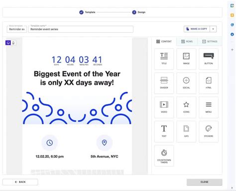This screenshot has width=236, height=191.
Task: Select the Social content block
Action: coord(186,83)
